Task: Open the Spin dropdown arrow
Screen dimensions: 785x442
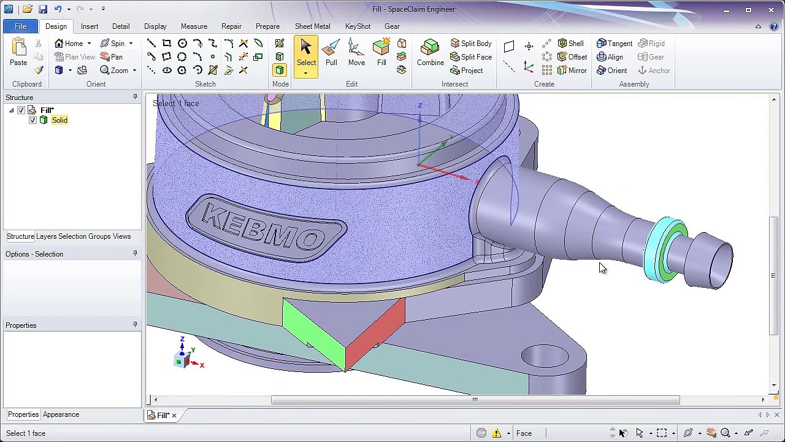Action: pyautogui.click(x=131, y=44)
